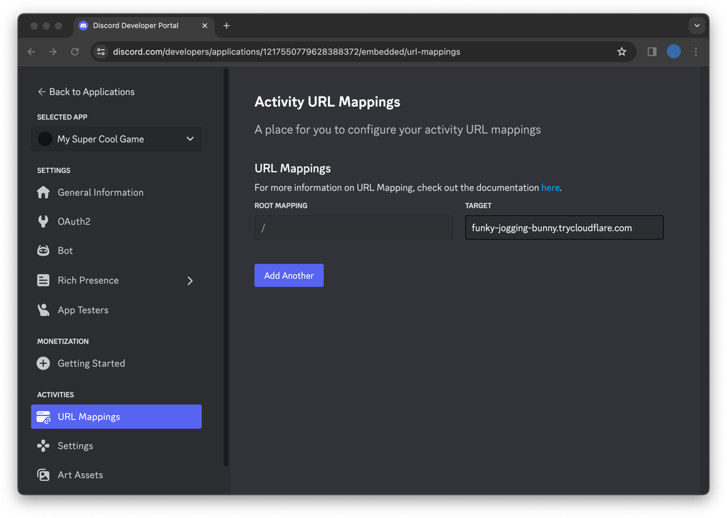Click the ACTIVITIES section label
Viewport: 727px width, 518px height.
(x=56, y=394)
